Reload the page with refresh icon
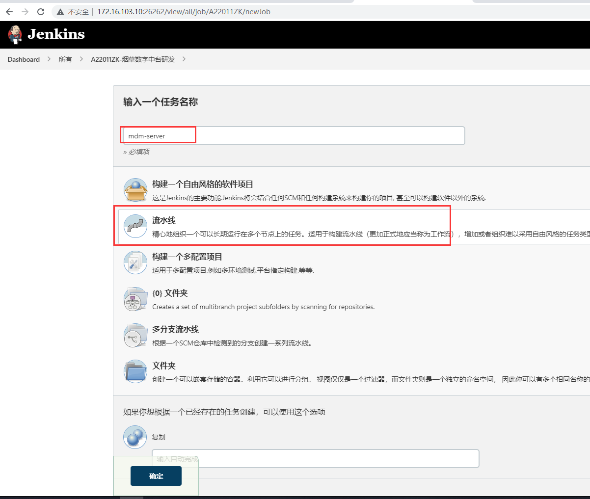The image size is (590, 499). pos(41,11)
